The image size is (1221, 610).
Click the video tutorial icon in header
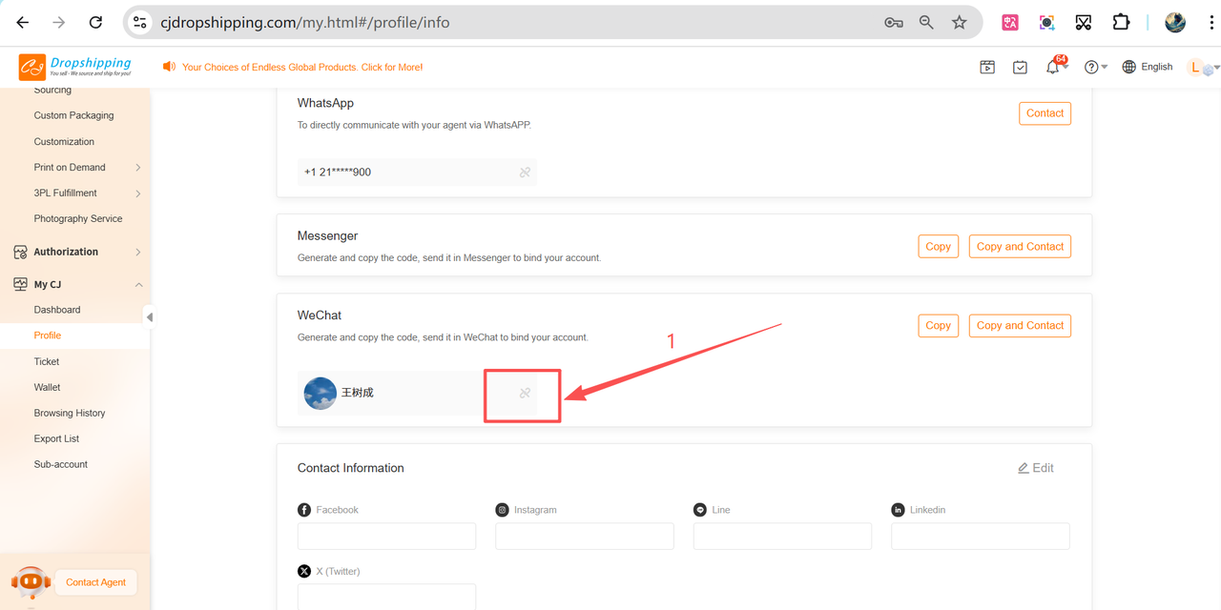[987, 67]
